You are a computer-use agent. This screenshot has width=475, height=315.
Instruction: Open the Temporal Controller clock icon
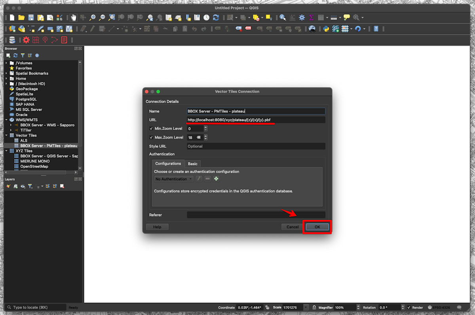point(206,18)
